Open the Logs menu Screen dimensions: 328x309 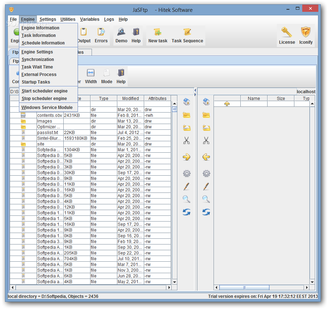tap(109, 19)
